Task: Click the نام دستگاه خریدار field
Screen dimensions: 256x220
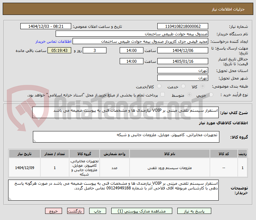Action: [132, 34]
